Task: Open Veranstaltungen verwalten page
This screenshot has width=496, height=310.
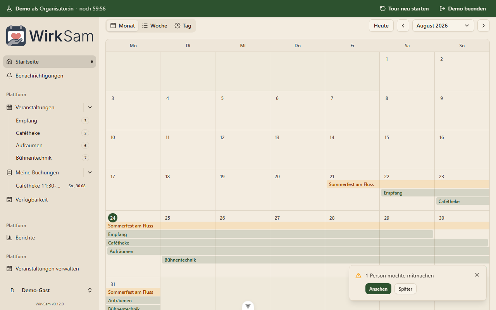Action: [50, 269]
